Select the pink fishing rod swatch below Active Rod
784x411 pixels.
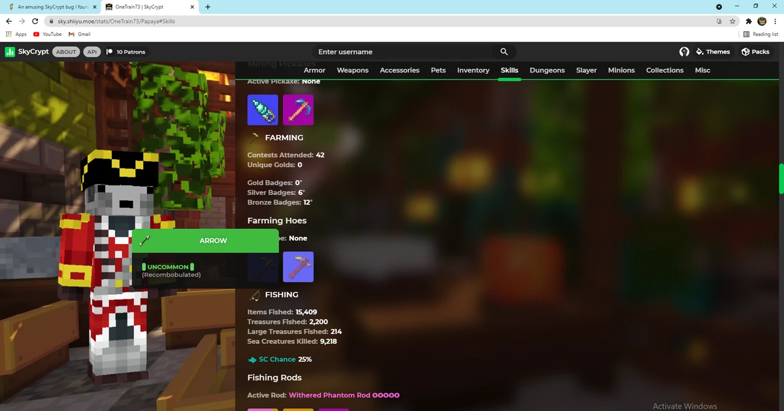[263, 410]
